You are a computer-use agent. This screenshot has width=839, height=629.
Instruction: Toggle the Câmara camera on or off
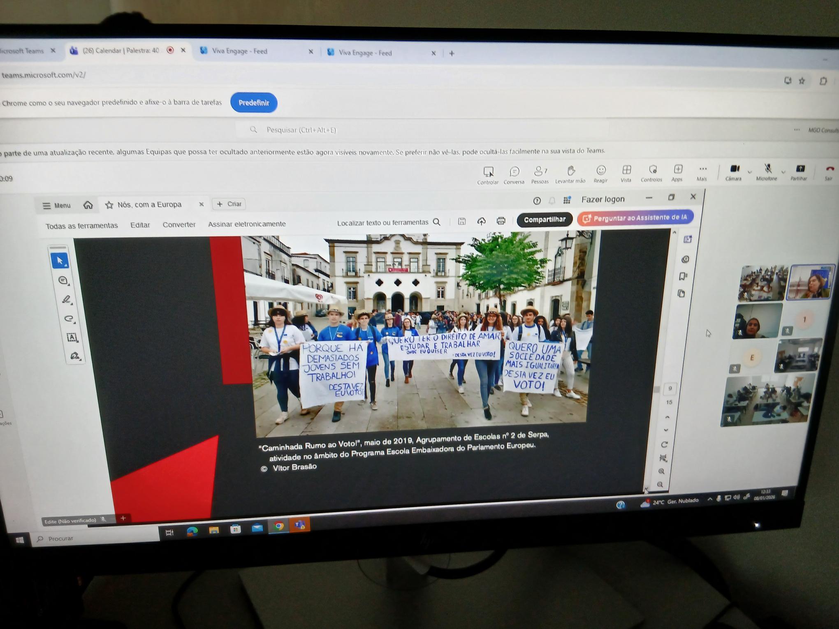click(x=734, y=169)
